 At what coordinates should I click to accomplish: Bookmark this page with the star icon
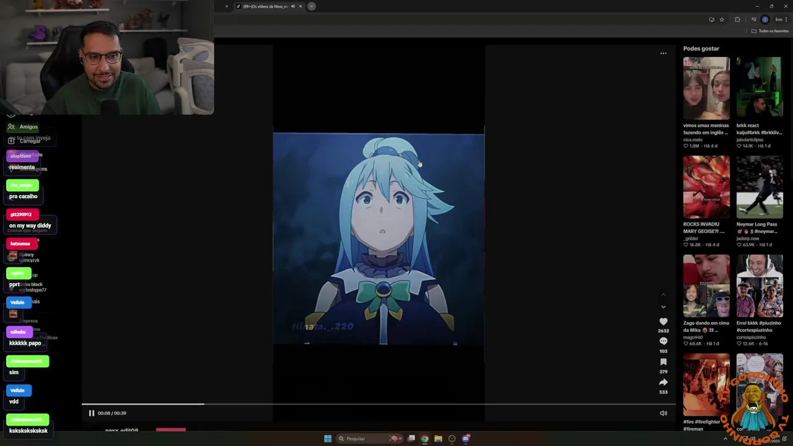coord(722,19)
